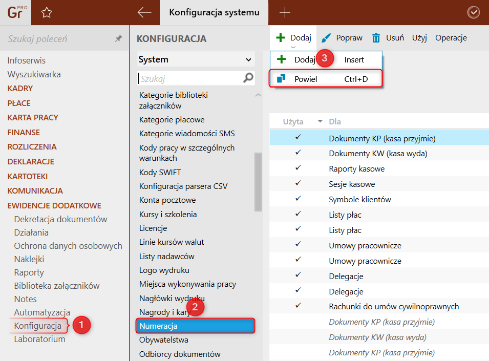Click the Usuń trash icon

pyautogui.click(x=376, y=38)
